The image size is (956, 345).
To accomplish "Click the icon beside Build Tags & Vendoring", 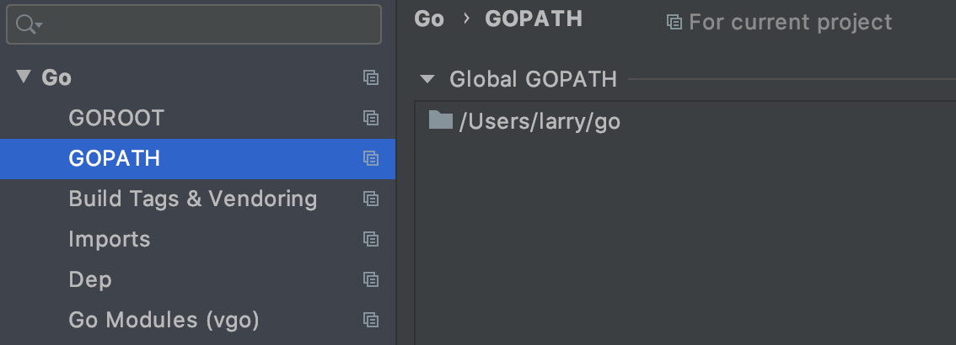I will pyautogui.click(x=370, y=199).
